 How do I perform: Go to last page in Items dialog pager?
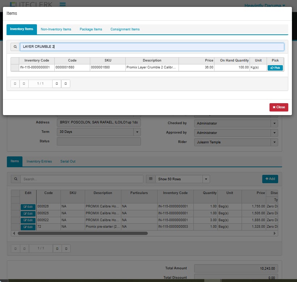pos(66,84)
